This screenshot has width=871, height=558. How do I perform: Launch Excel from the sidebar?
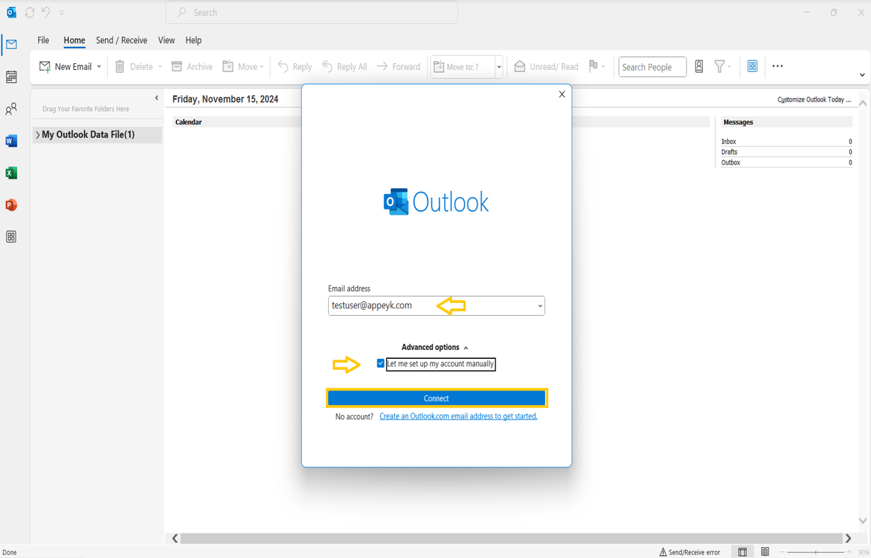pyautogui.click(x=12, y=173)
